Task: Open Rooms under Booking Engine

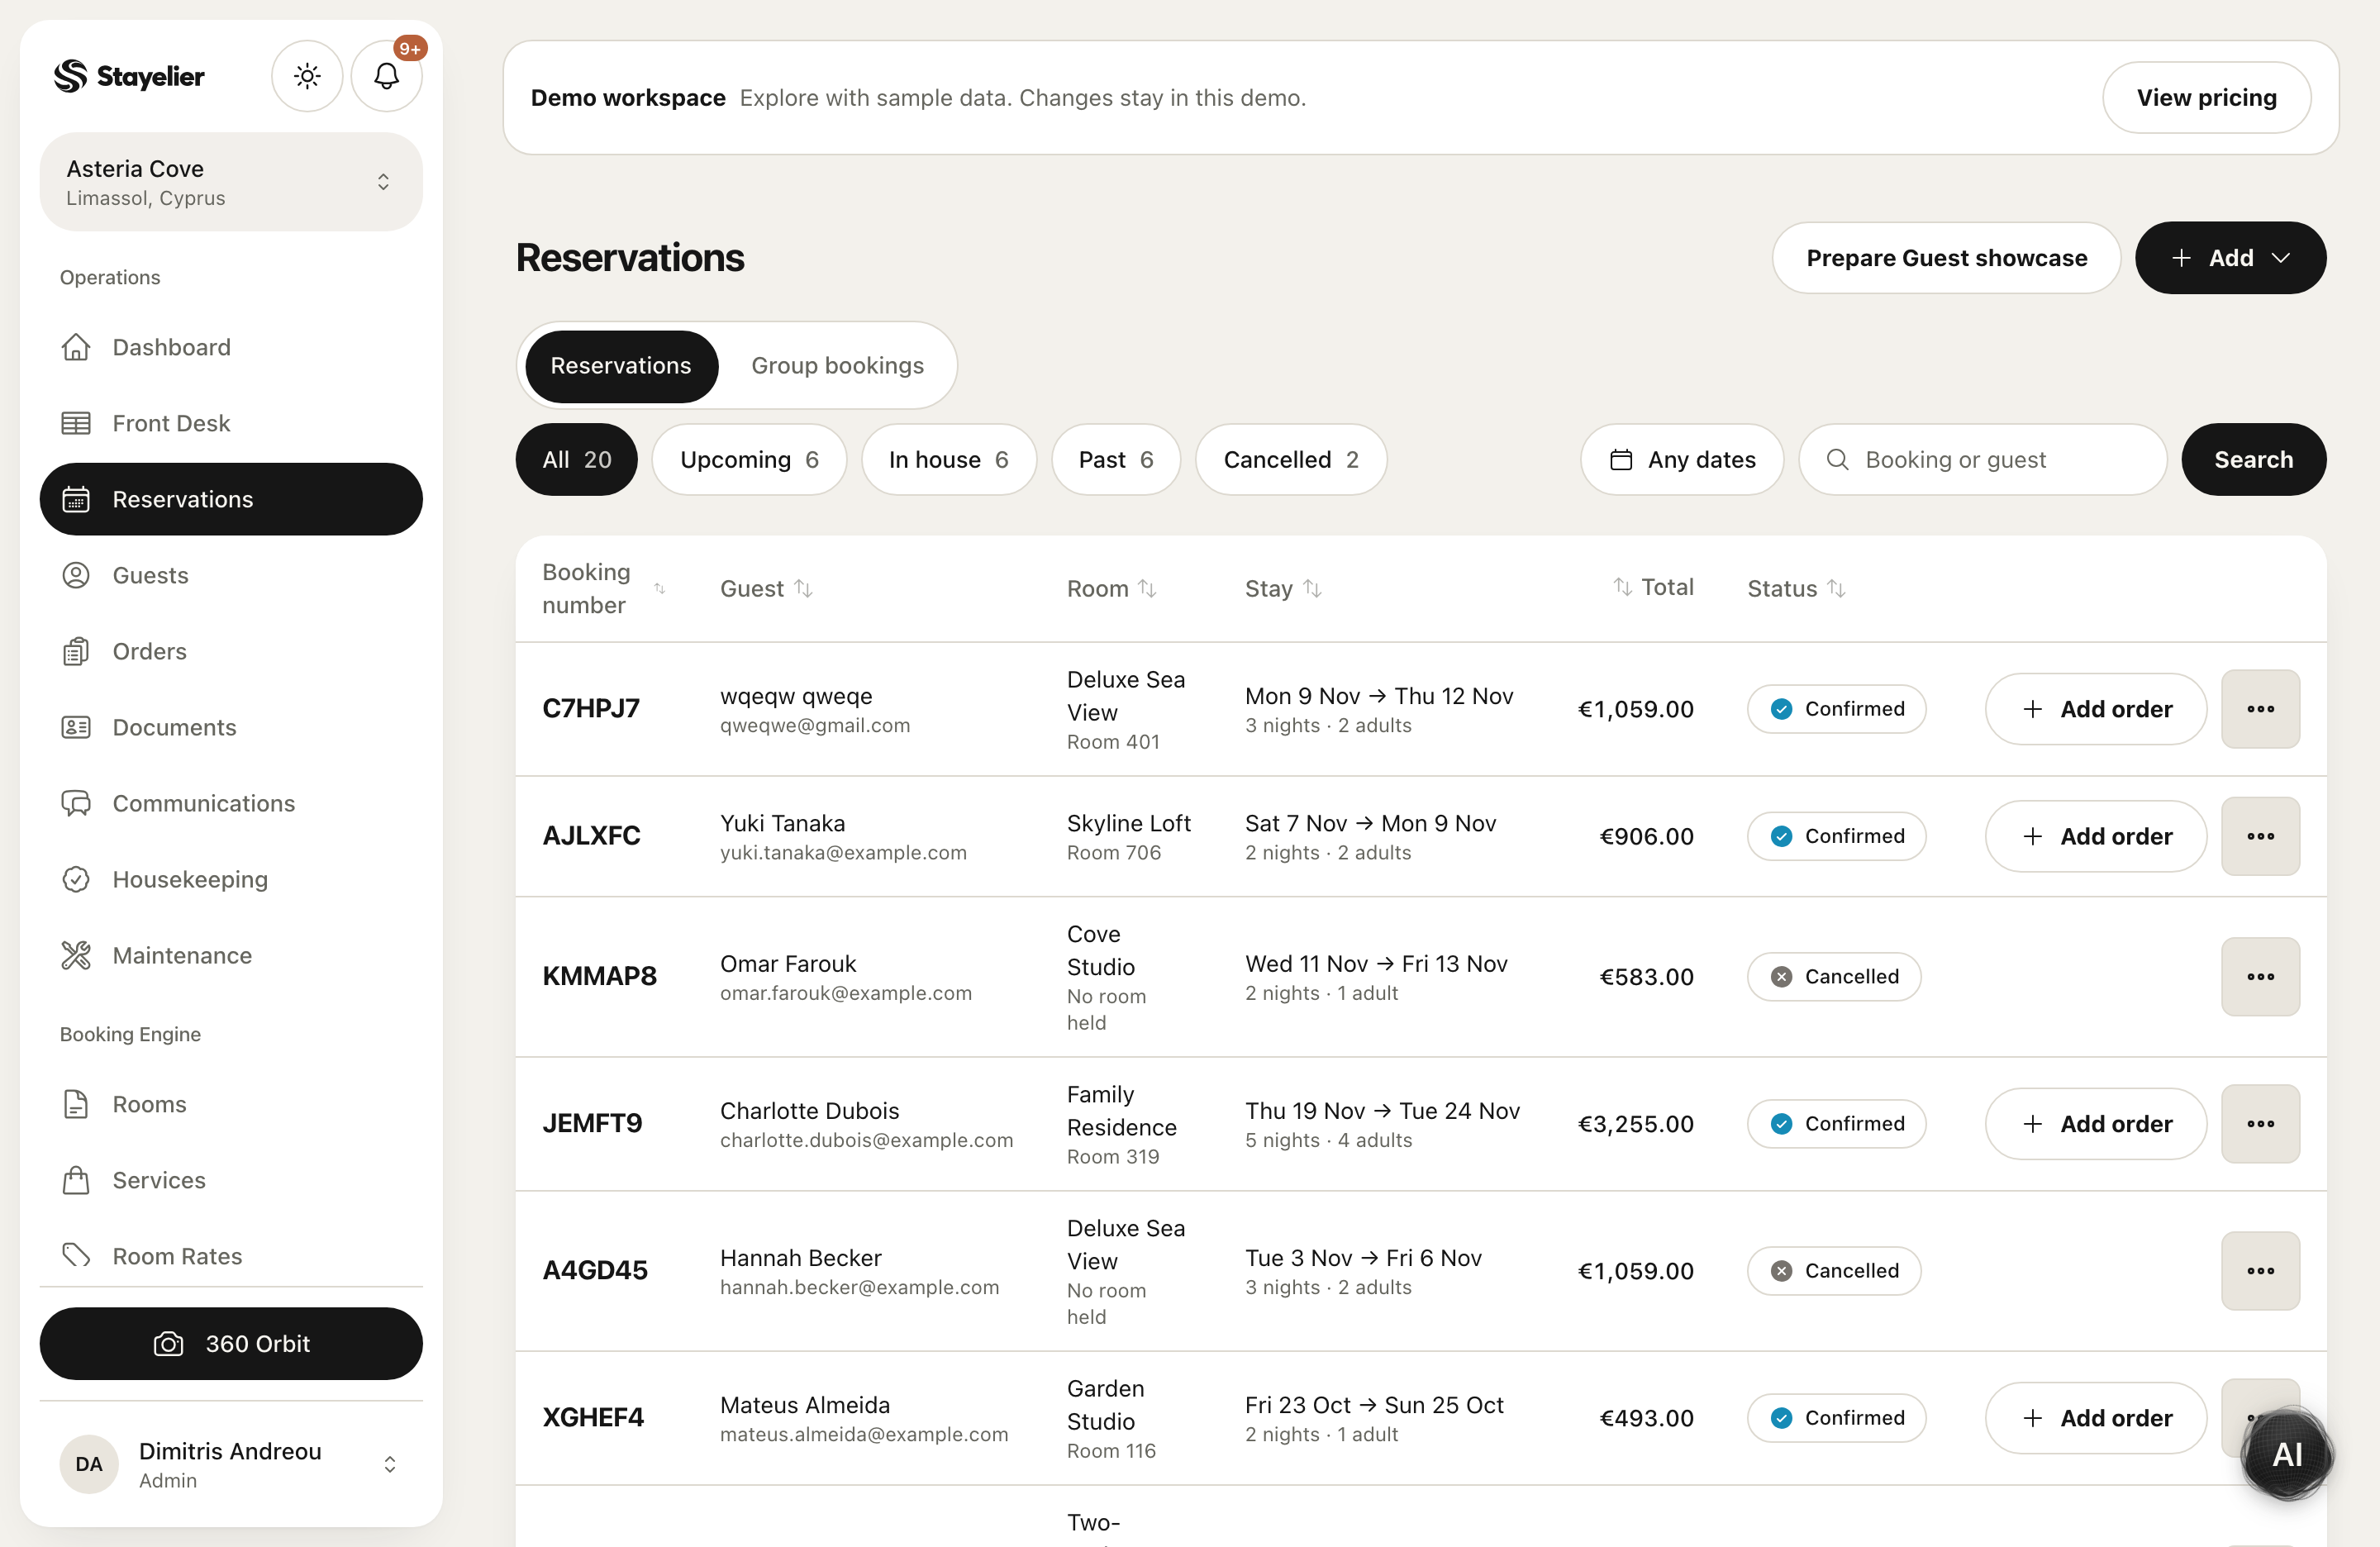Action: (231, 1104)
